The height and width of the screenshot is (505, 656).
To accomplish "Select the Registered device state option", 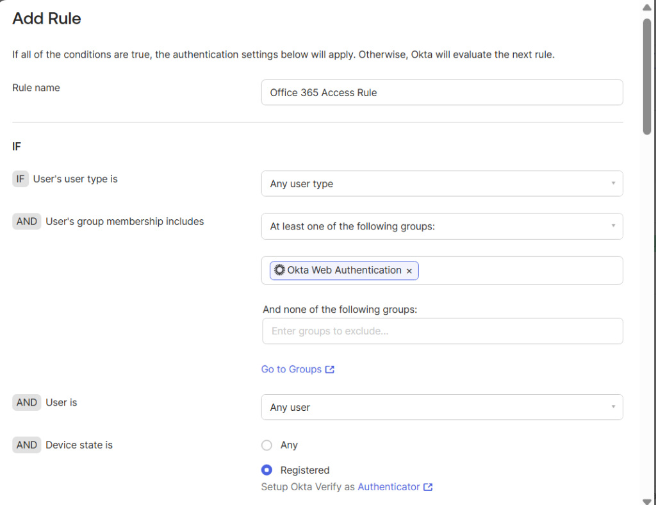I will pos(267,470).
